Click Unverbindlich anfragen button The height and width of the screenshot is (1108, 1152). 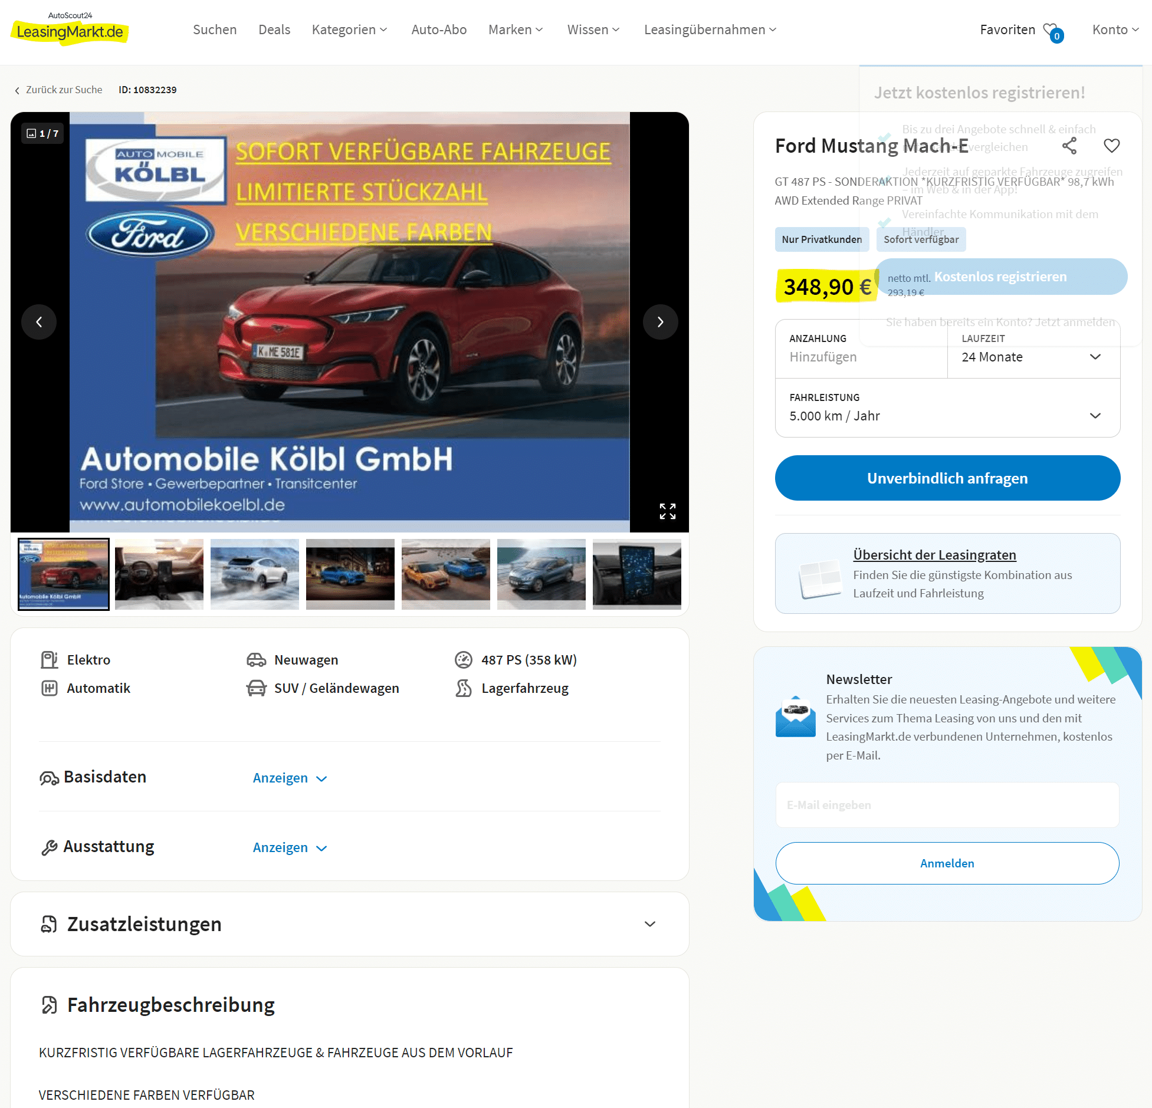coord(947,478)
